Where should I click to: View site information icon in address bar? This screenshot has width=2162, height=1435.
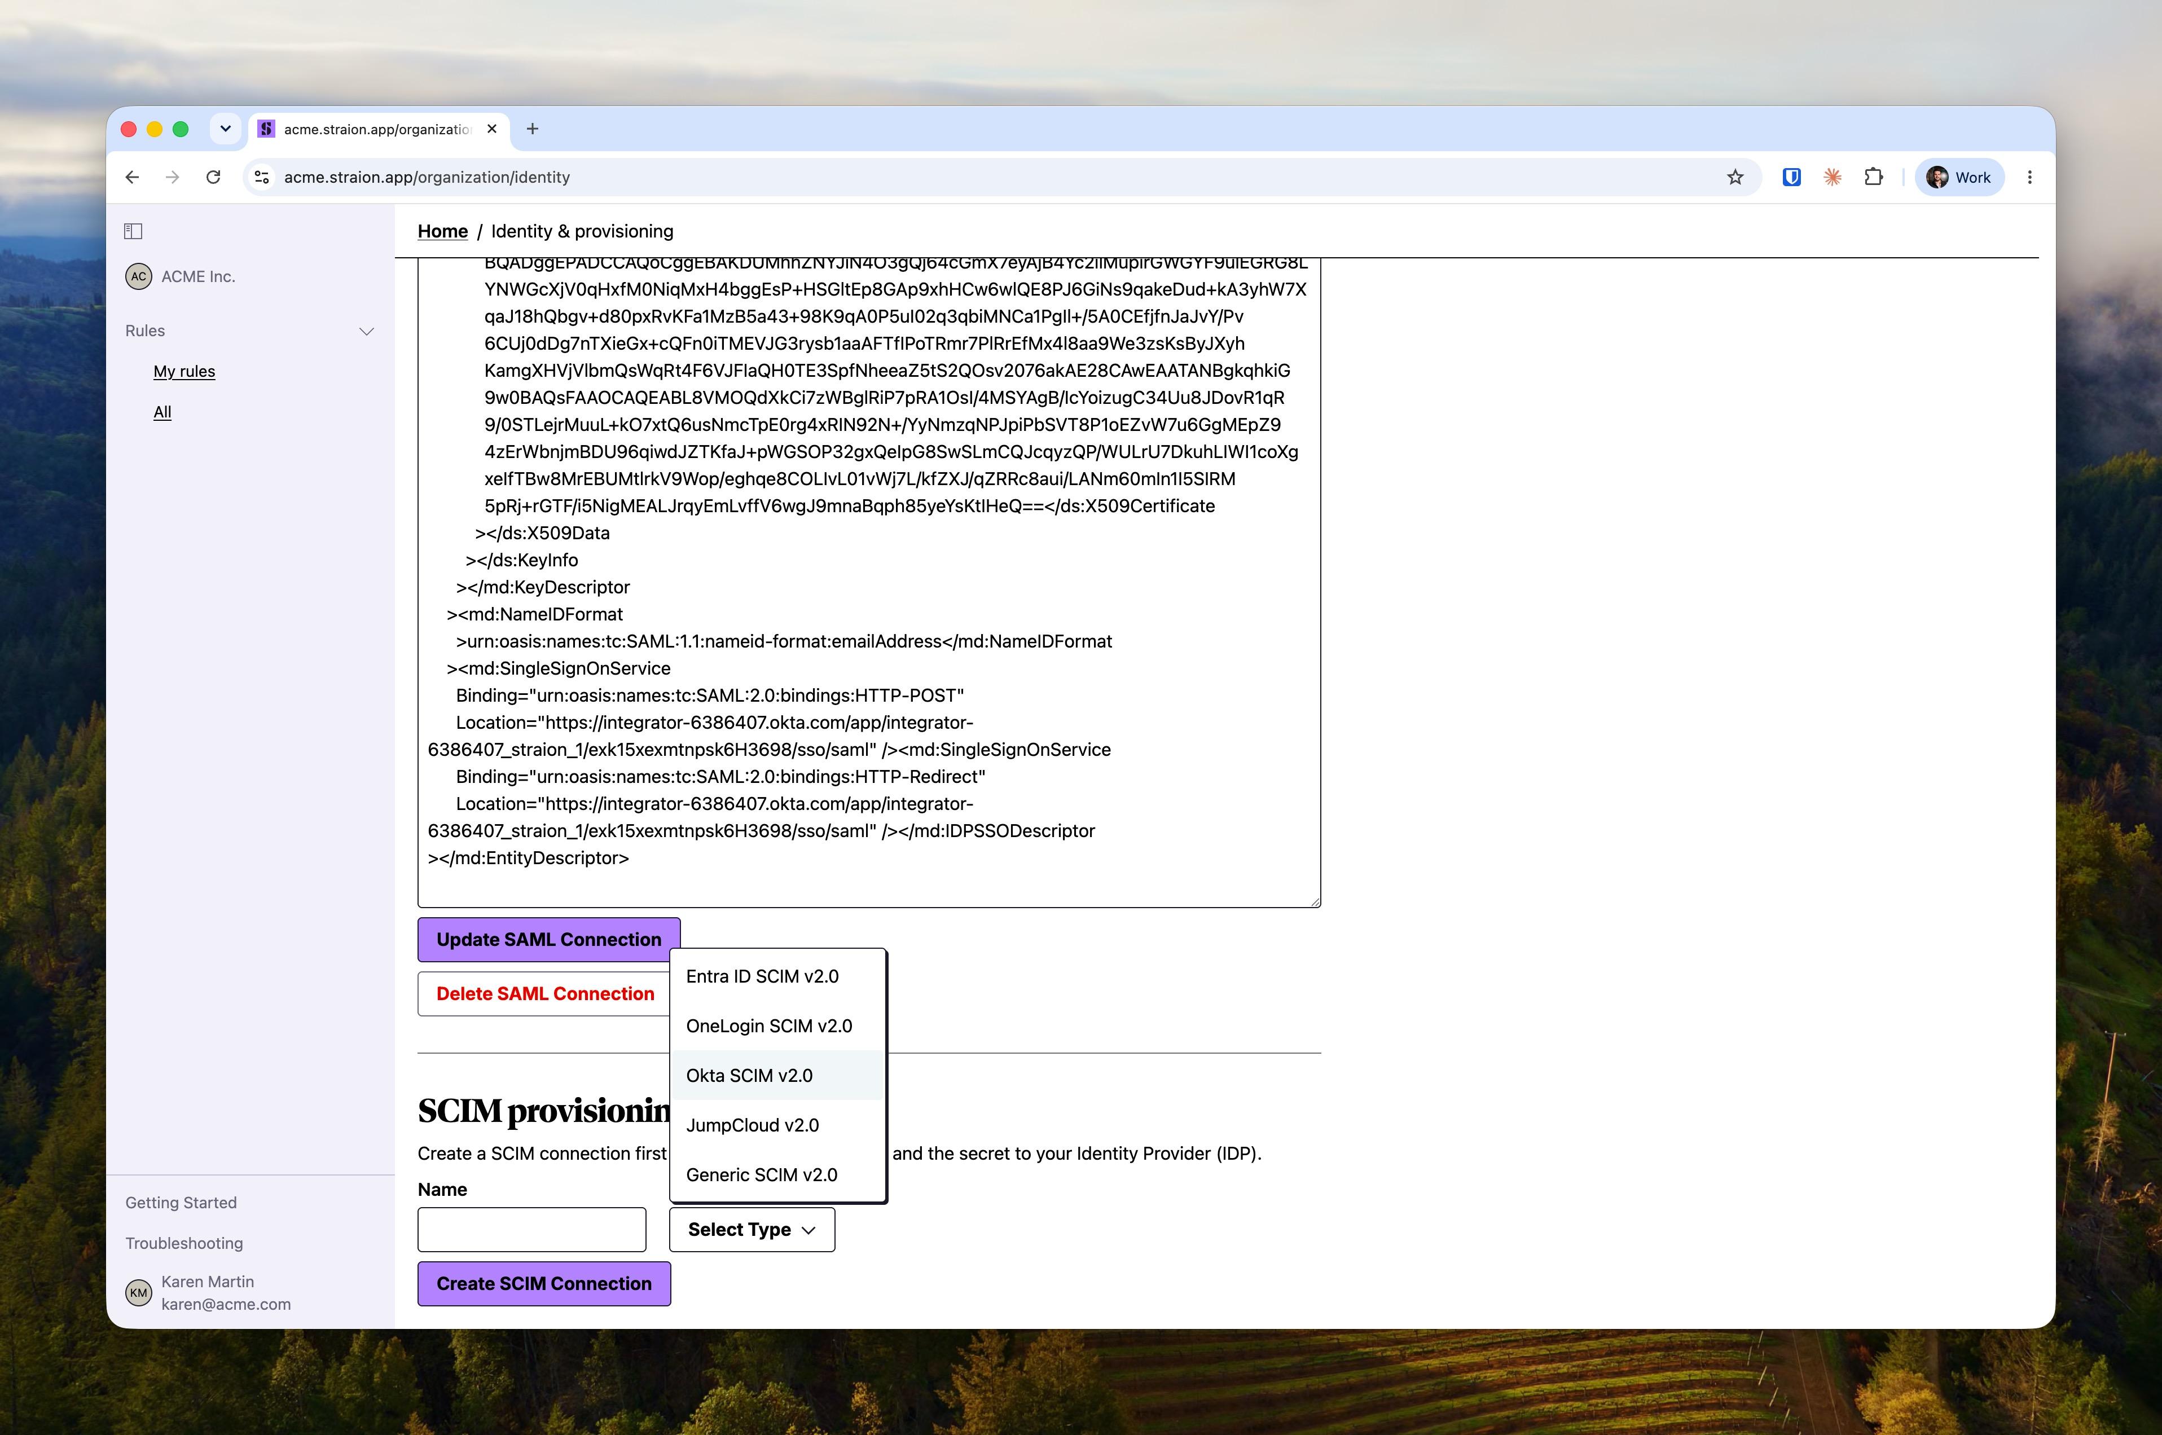coord(262,178)
